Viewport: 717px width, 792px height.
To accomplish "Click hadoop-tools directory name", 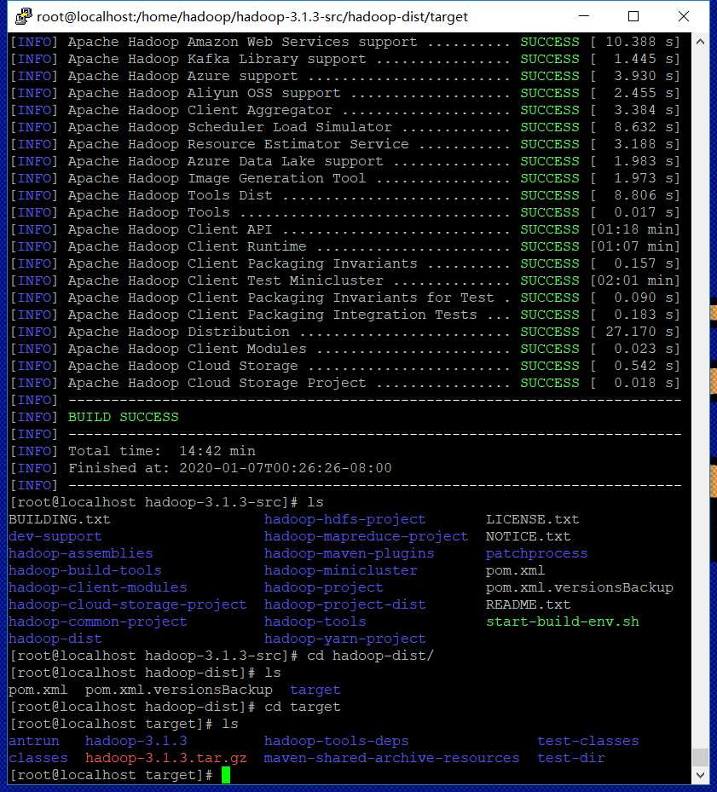I will coord(315,621).
